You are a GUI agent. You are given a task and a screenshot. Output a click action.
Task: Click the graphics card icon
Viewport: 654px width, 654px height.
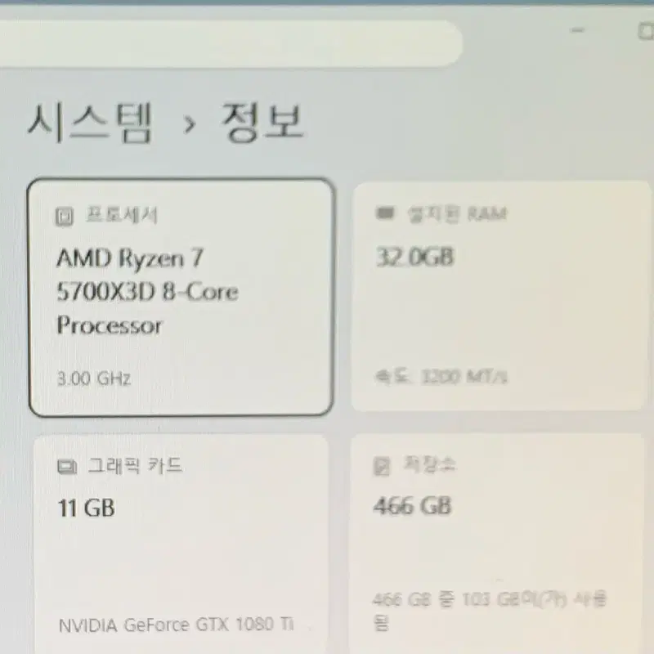[67, 466]
